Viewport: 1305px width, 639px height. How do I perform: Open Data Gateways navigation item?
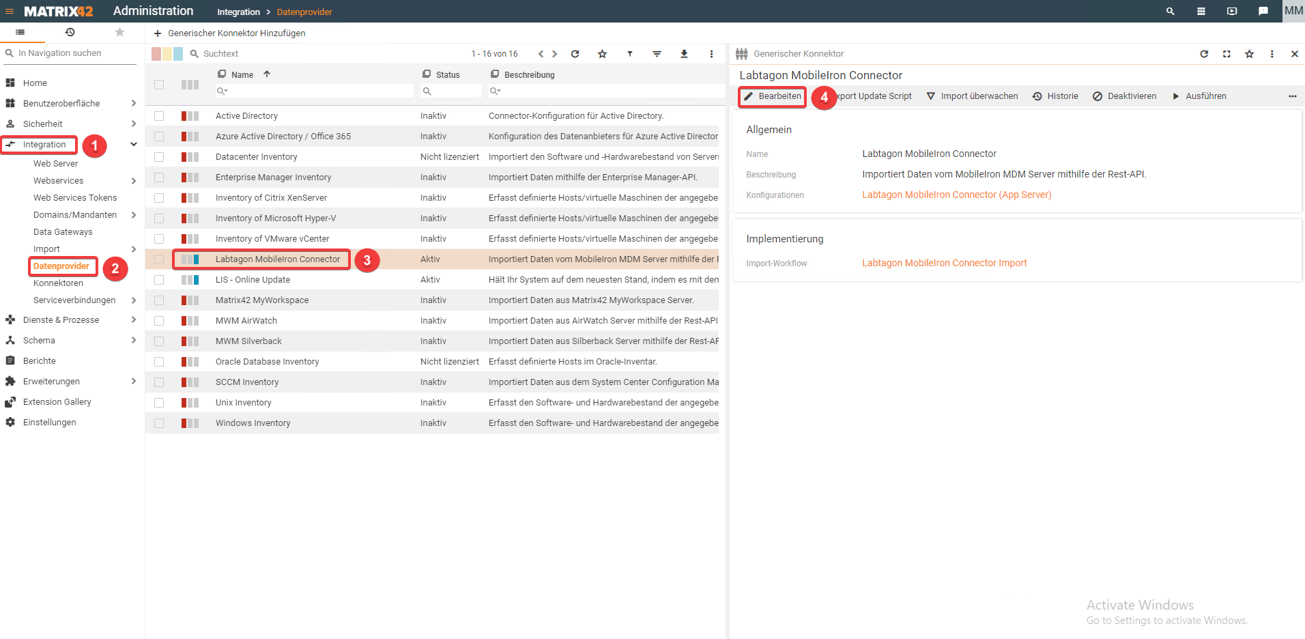(63, 231)
